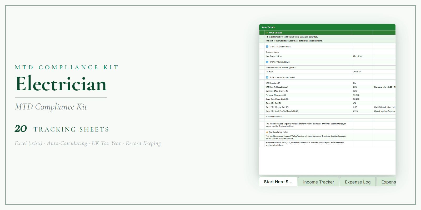The height and width of the screenshot is (210, 421).
Task: Click the Tax Year label cell
Action: (308, 71)
